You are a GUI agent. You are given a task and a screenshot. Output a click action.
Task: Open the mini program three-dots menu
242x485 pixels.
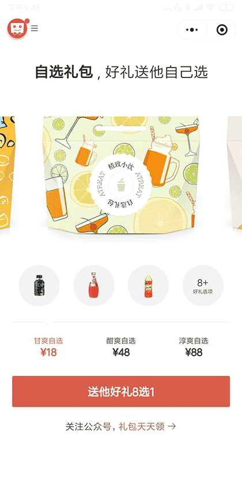pos(192,29)
